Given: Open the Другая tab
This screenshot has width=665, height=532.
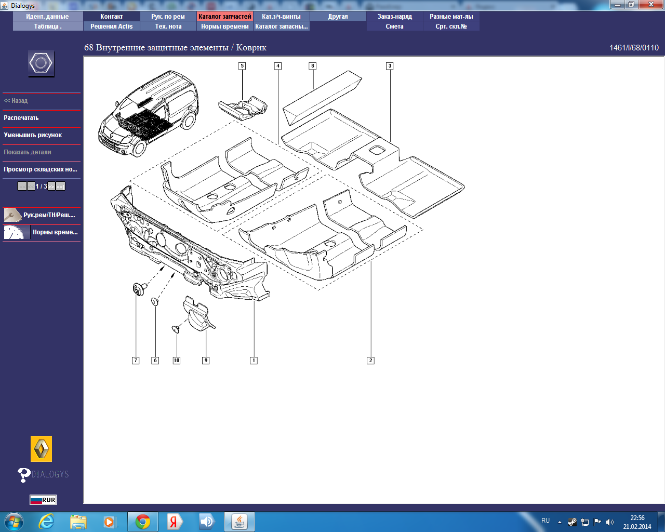Looking at the screenshot, I should [x=338, y=17].
